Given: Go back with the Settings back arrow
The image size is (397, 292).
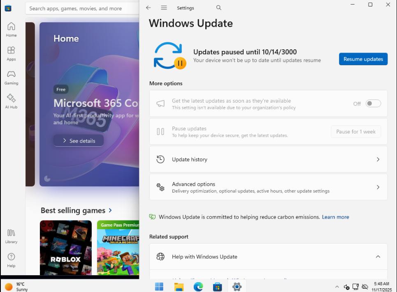Looking at the screenshot, I should tap(149, 7).
